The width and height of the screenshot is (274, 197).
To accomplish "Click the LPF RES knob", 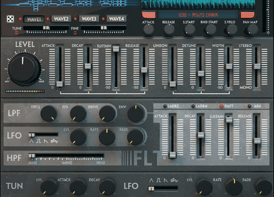I will tap(78, 113).
